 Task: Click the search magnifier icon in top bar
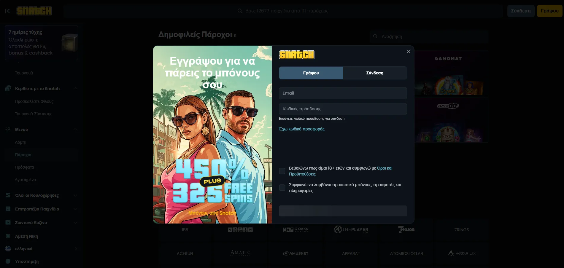(240, 11)
